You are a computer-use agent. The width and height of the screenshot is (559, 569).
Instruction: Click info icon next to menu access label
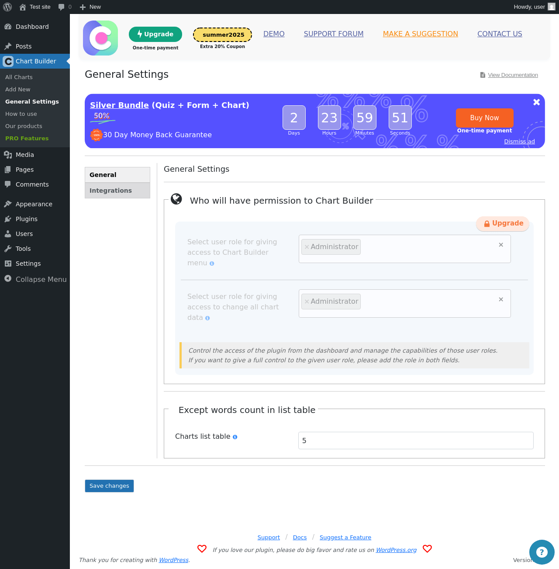[212, 264]
